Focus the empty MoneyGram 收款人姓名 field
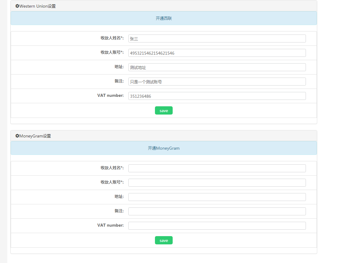This screenshot has width=349, height=263. click(x=217, y=168)
